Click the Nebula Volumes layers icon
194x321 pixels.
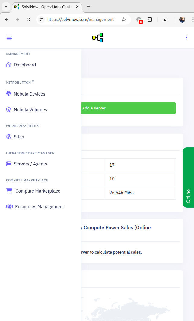8,109
